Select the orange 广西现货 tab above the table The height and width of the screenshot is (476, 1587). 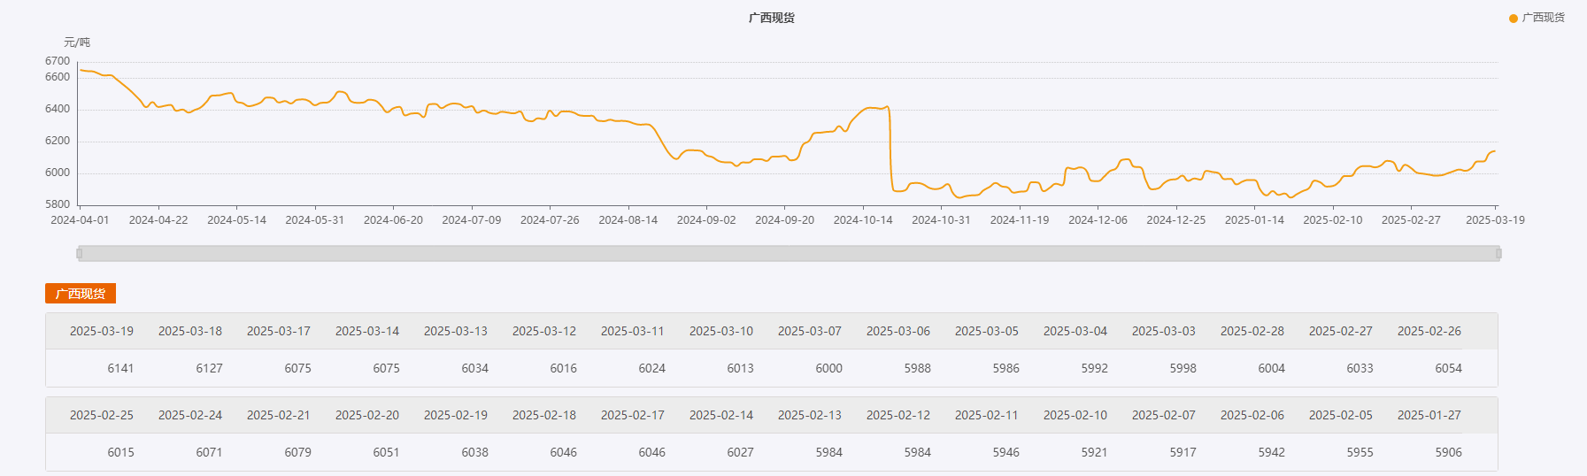point(81,294)
